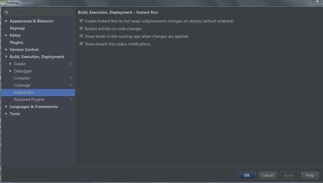Open the Plugins settings page
The width and height of the screenshot is (323, 183).
[x=16, y=42]
